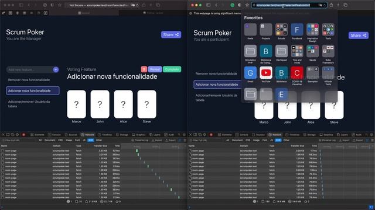Click the Share button in the left window
Viewport: 375px width, 210px height.
[x=171, y=35]
